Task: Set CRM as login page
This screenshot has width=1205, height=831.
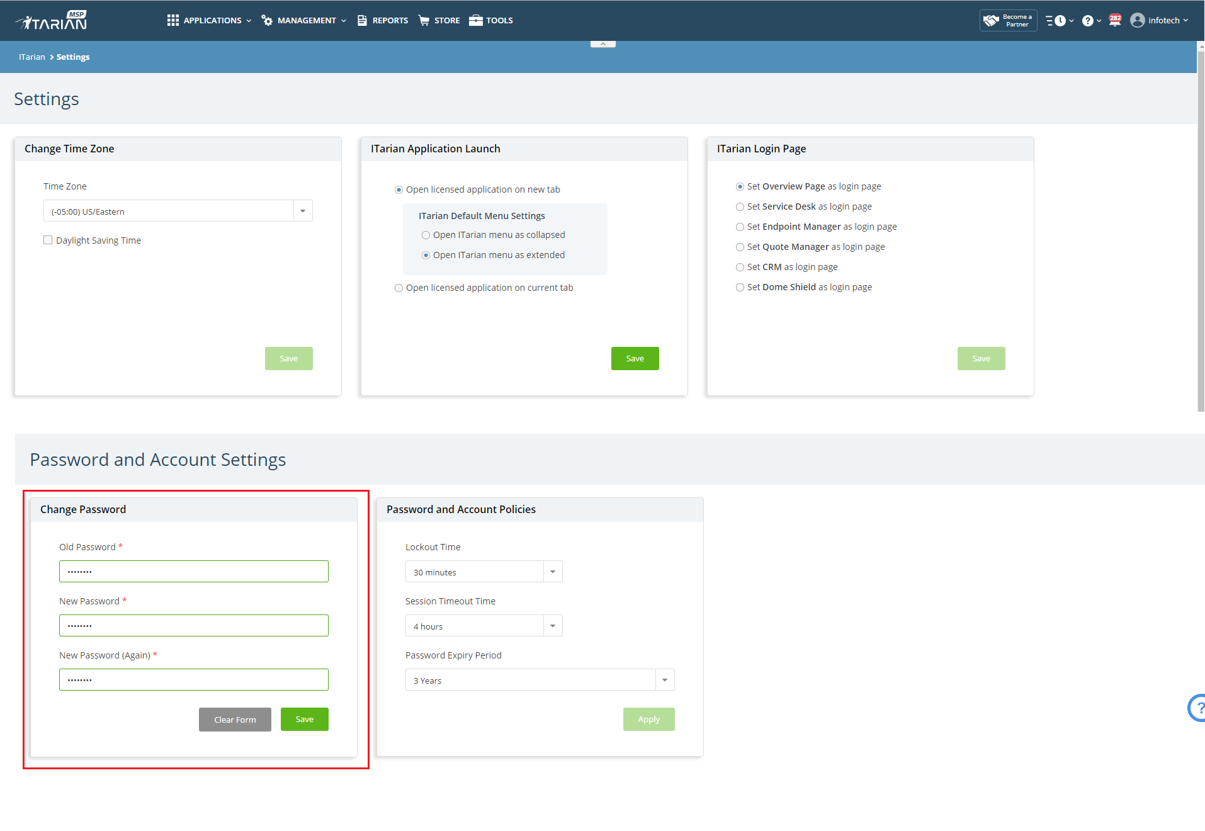Action: tap(740, 267)
